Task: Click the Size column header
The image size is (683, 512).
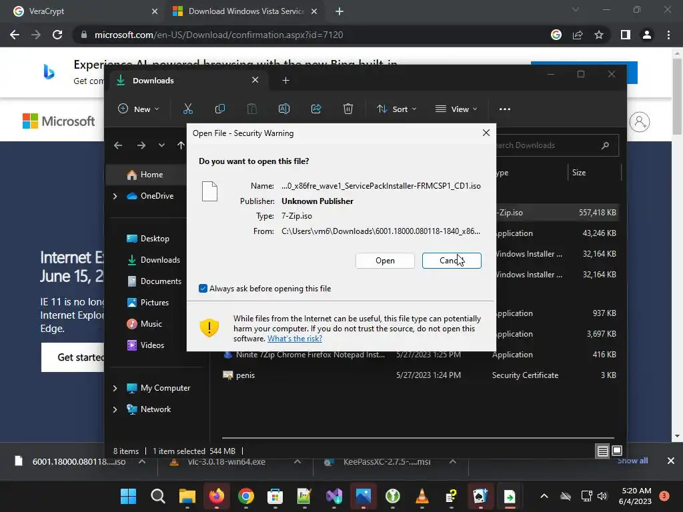Action: (x=594, y=173)
